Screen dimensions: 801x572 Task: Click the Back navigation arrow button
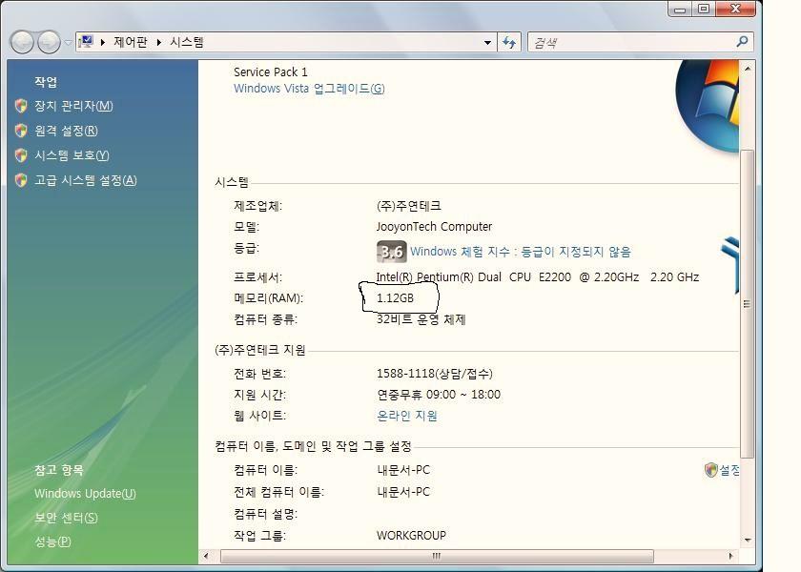[x=23, y=42]
